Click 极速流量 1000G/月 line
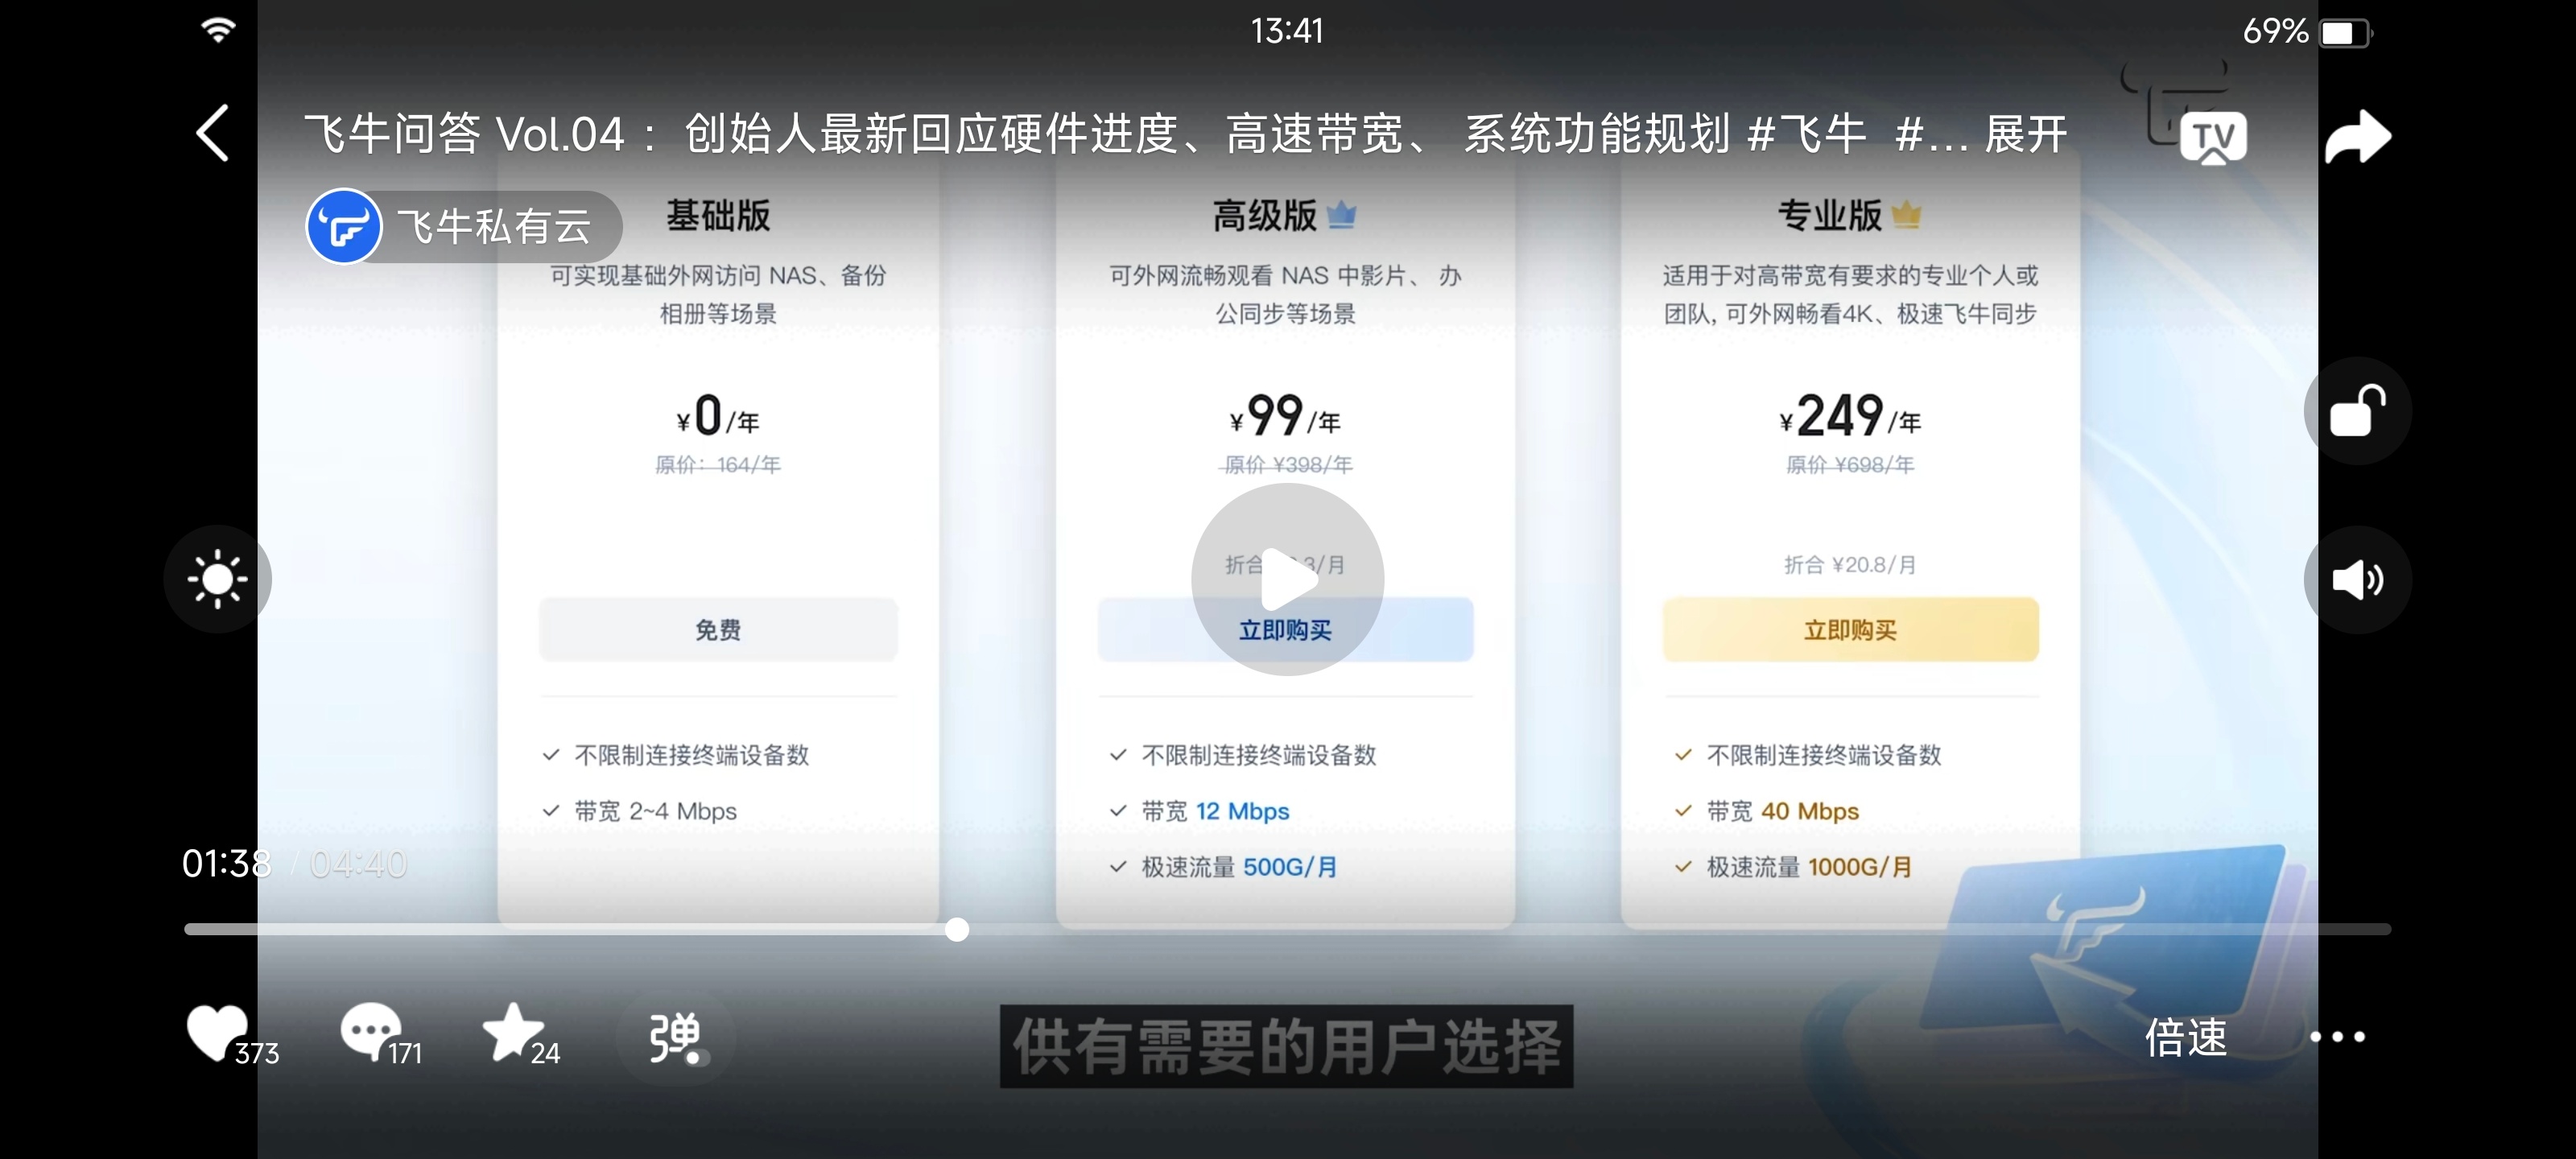The width and height of the screenshot is (2576, 1159). (1809, 867)
